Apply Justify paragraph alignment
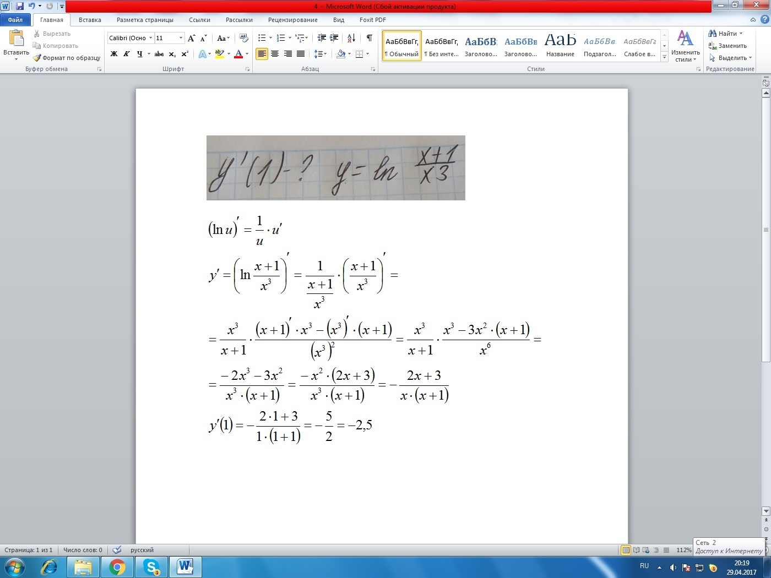 tap(301, 54)
